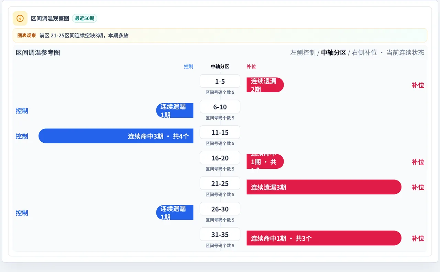The height and width of the screenshot is (272, 440).
Task: Click the notice text about 21-25区间连续空缺3期
Action: coord(84,35)
